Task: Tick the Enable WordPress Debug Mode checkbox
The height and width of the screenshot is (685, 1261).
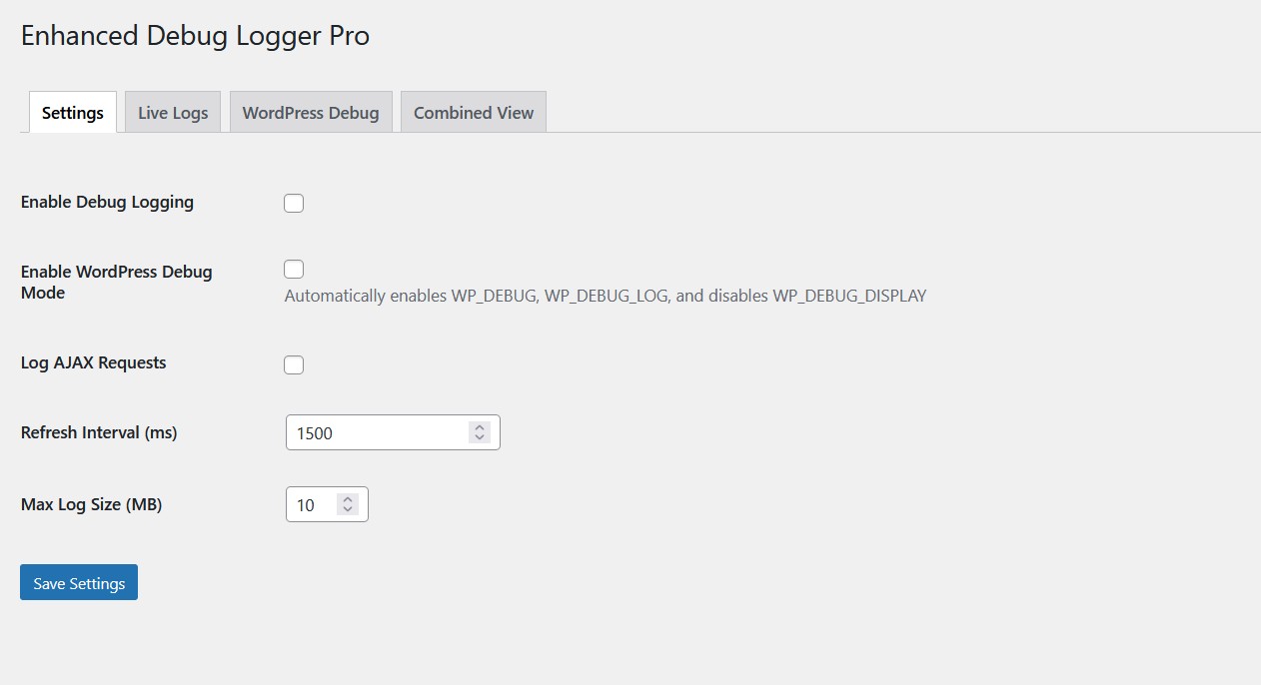Action: [294, 270]
